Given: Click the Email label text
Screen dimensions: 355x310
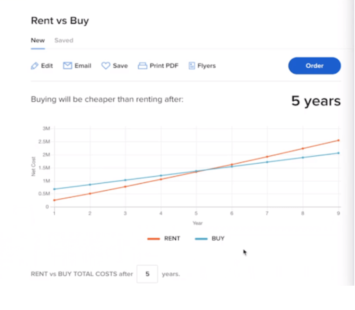Looking at the screenshot, I should (83, 66).
